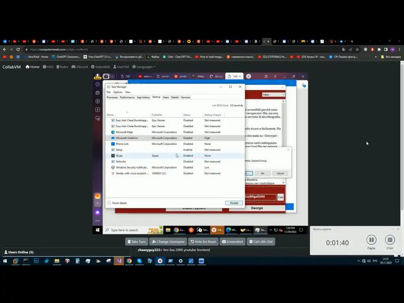Open Task Manager View menu

(x=128, y=92)
